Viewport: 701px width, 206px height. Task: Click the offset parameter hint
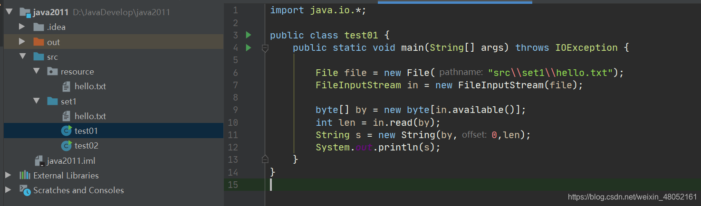pyautogui.click(x=474, y=135)
